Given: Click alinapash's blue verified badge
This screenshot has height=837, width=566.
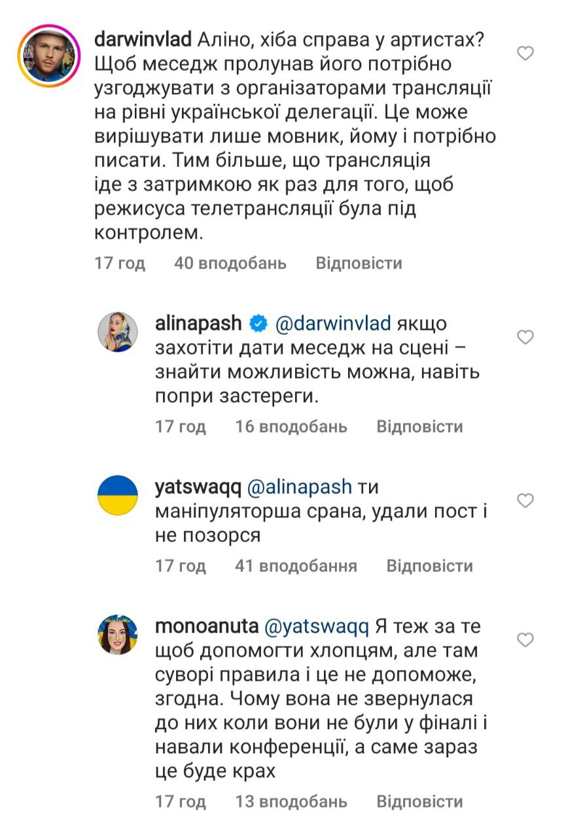Looking at the screenshot, I should click(259, 323).
